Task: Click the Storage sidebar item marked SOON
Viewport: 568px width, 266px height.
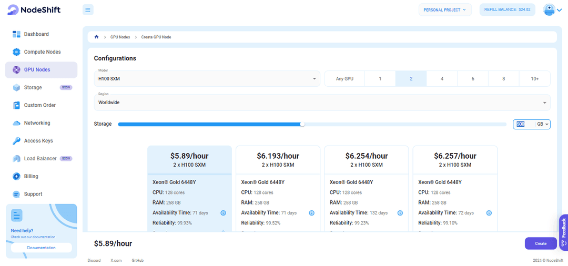Action: pyautogui.click(x=41, y=88)
